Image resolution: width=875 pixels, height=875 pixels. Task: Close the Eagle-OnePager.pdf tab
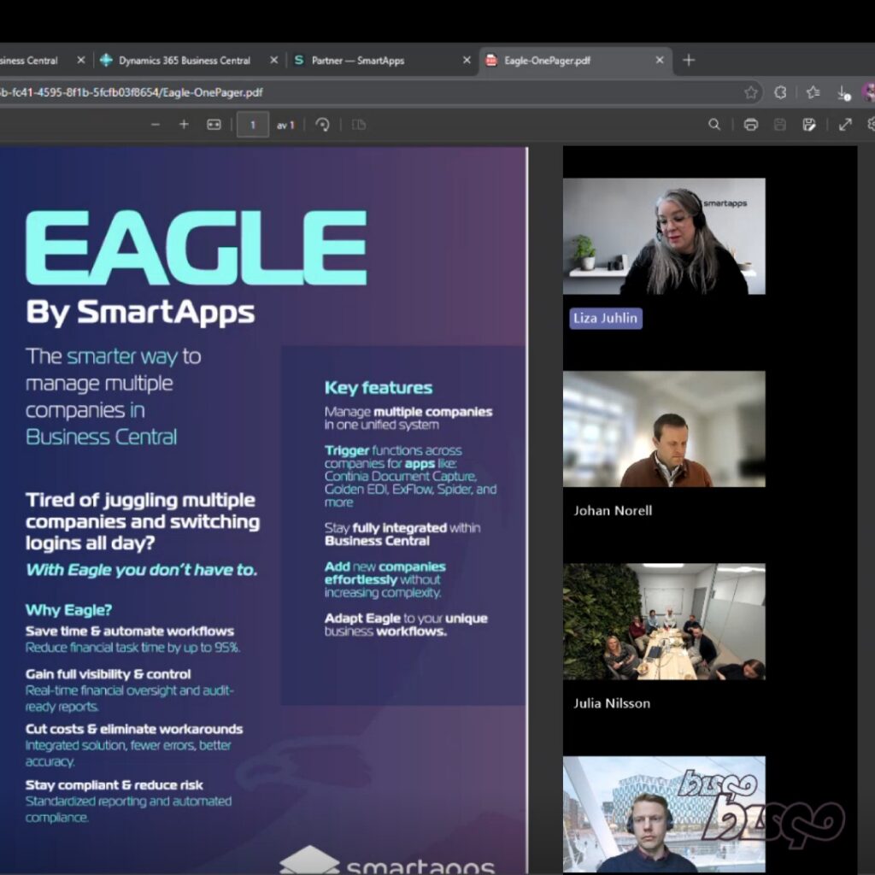click(660, 60)
